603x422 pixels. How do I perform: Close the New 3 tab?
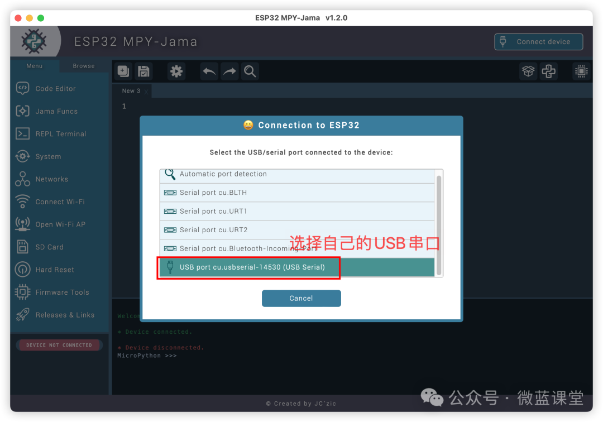(x=146, y=92)
